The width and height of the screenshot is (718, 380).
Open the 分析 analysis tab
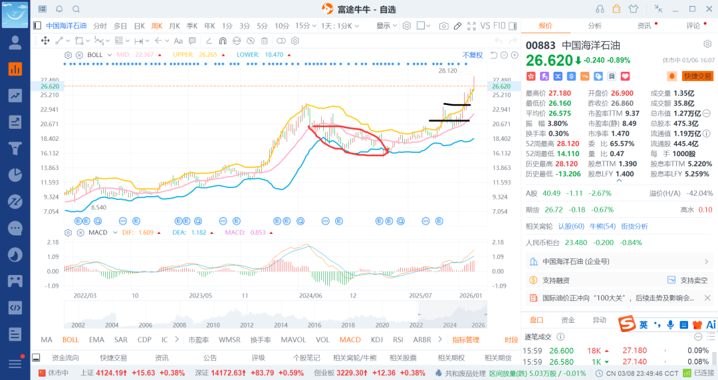(x=595, y=26)
